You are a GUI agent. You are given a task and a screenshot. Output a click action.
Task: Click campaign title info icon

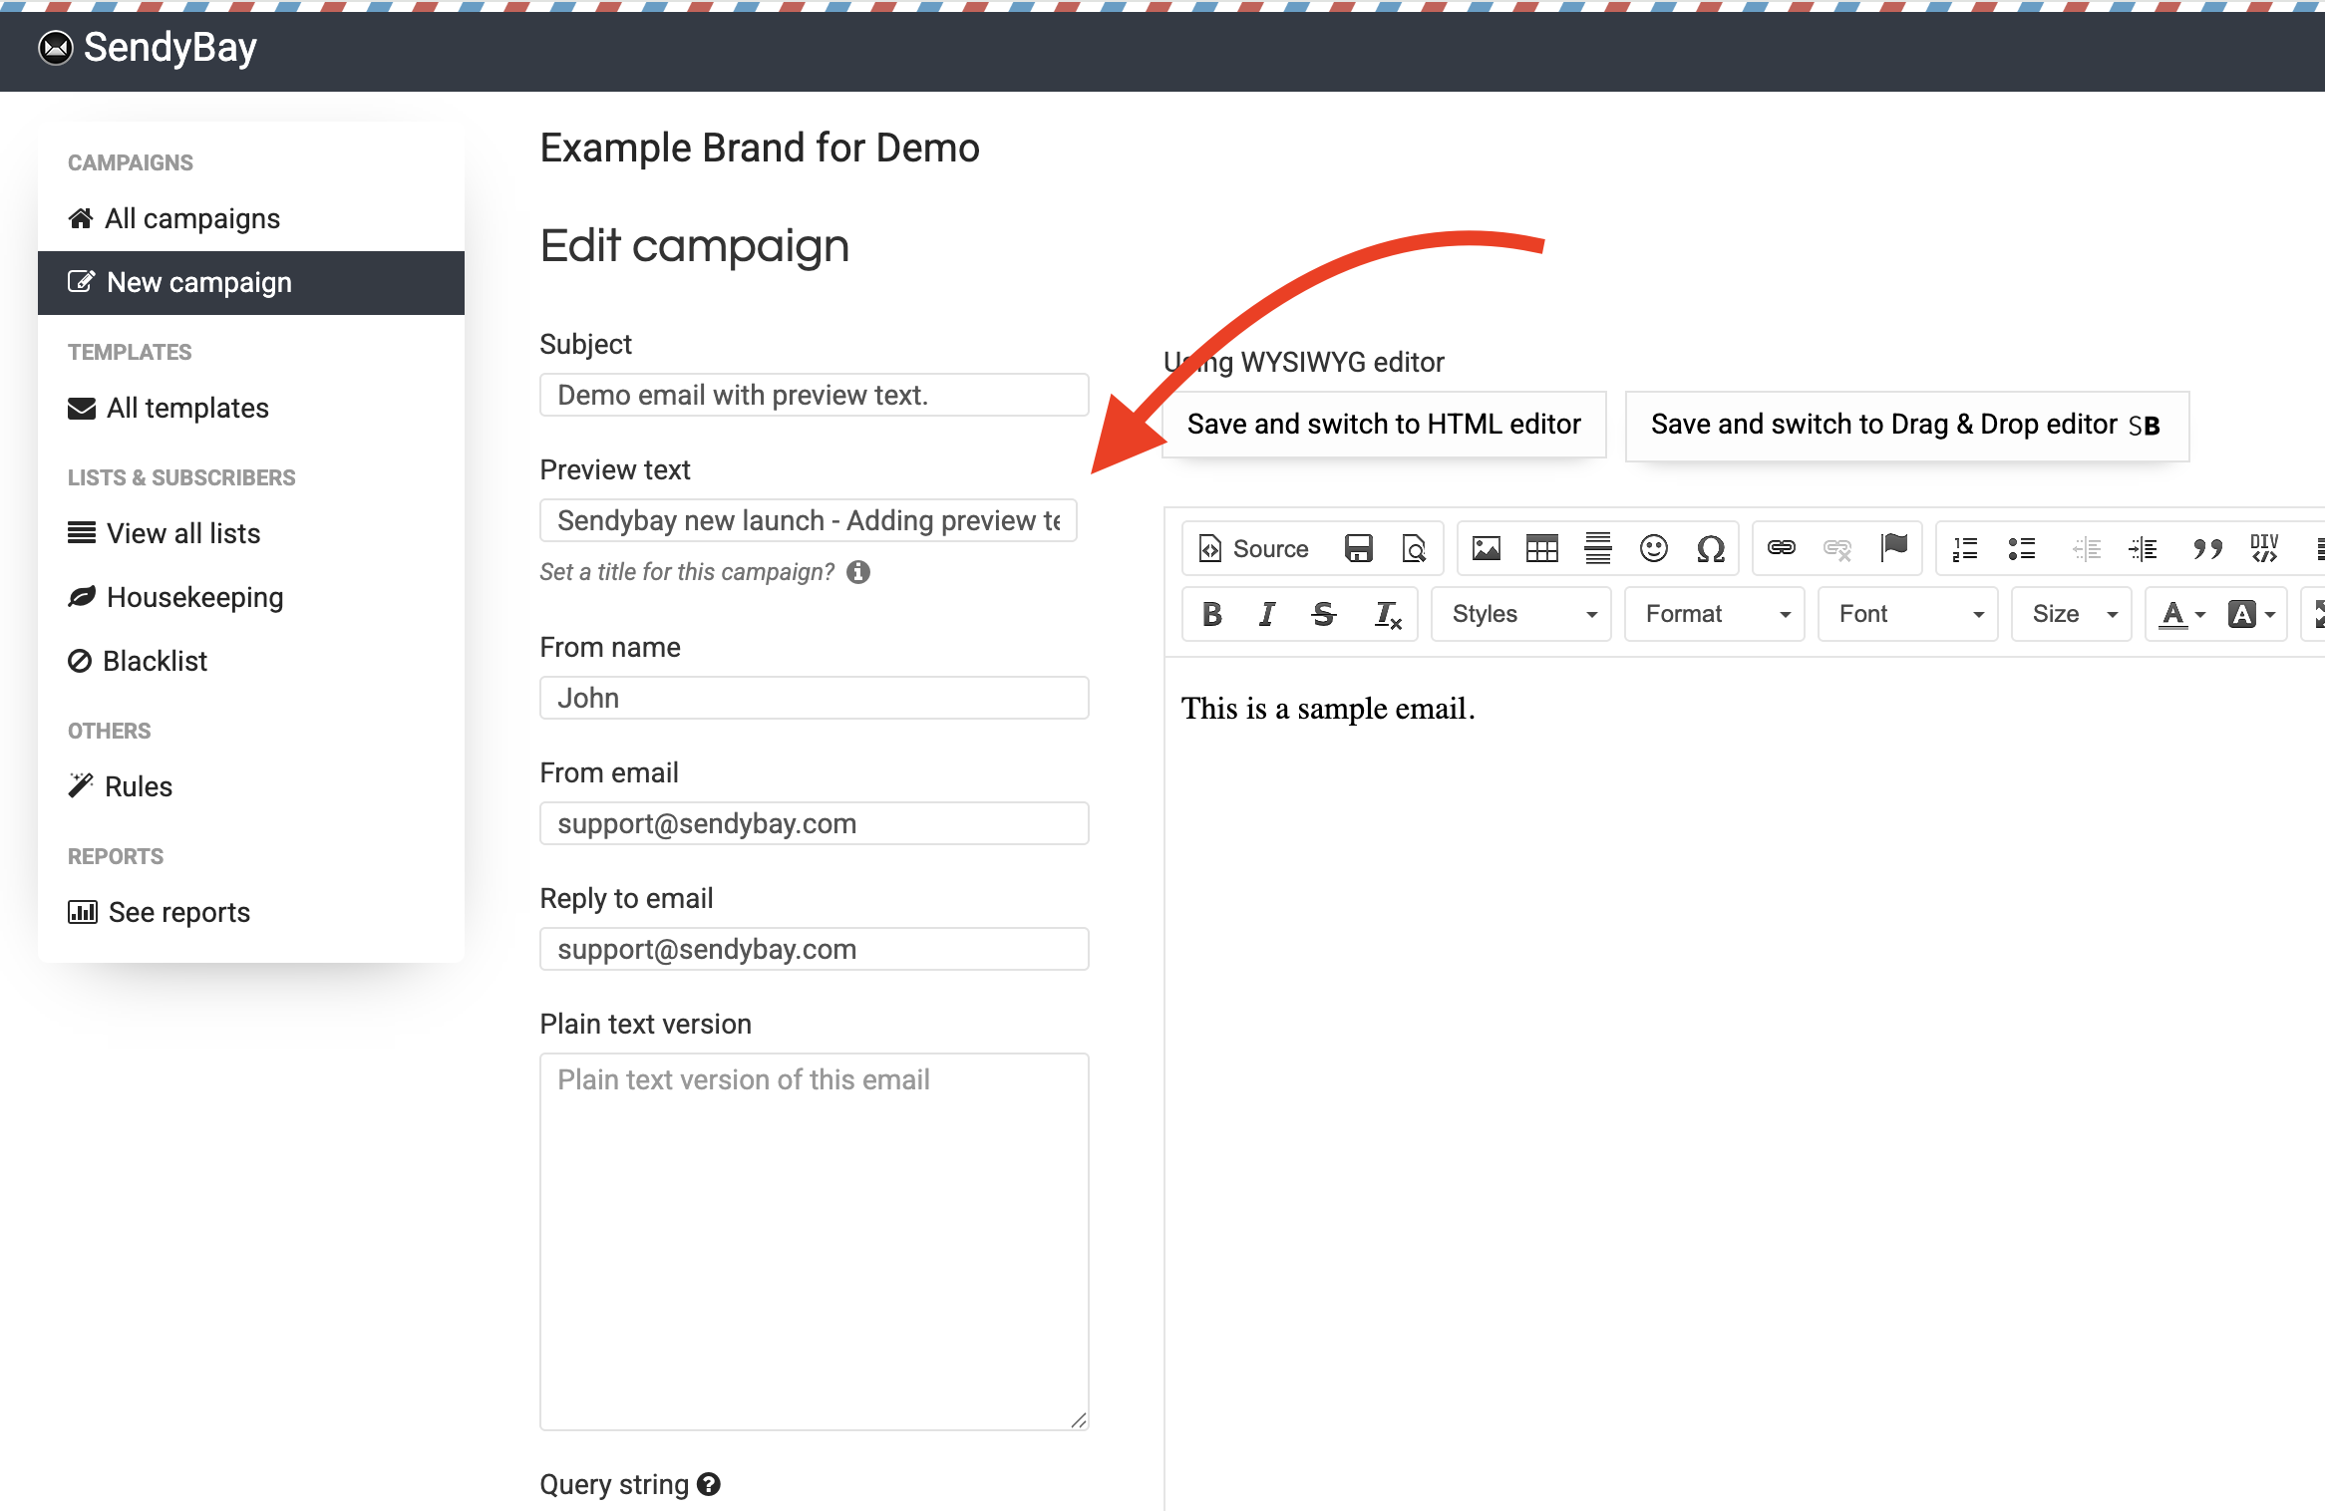pyautogui.click(x=858, y=572)
